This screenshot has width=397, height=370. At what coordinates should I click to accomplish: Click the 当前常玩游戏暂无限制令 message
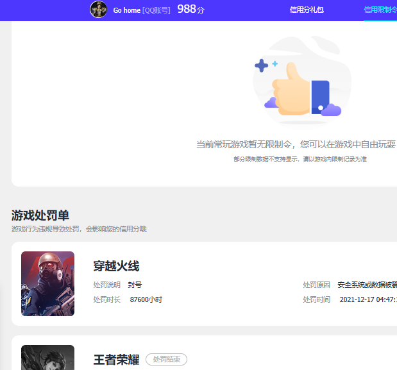pos(296,144)
